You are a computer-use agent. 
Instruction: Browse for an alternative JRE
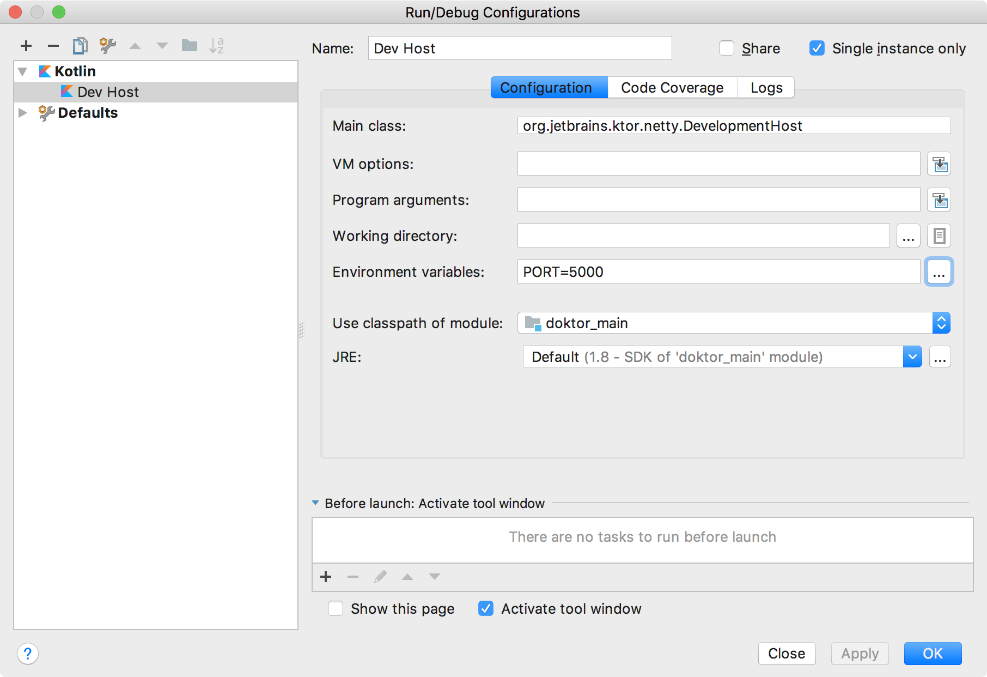coord(940,357)
